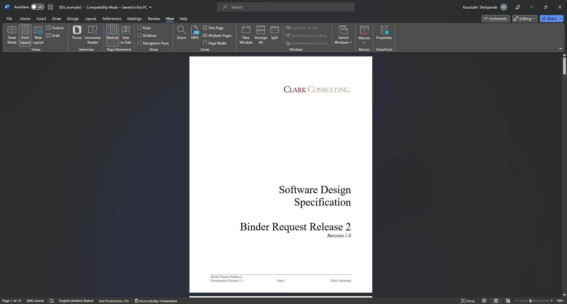Switch to Draft view
Screen dimensions: 567x304
pos(53,35)
